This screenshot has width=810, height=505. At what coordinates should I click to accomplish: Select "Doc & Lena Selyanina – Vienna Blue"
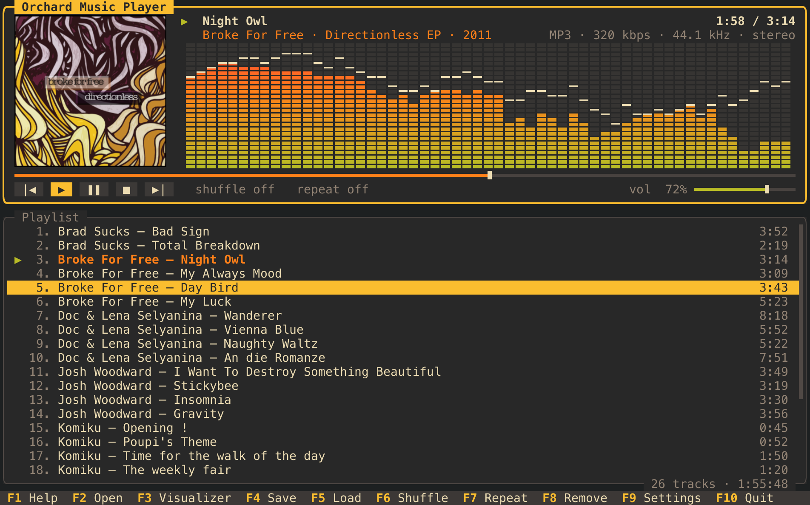(403, 330)
